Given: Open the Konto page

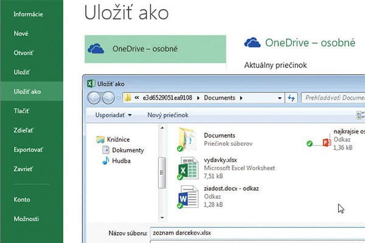Looking at the screenshot, I should coord(22,199).
